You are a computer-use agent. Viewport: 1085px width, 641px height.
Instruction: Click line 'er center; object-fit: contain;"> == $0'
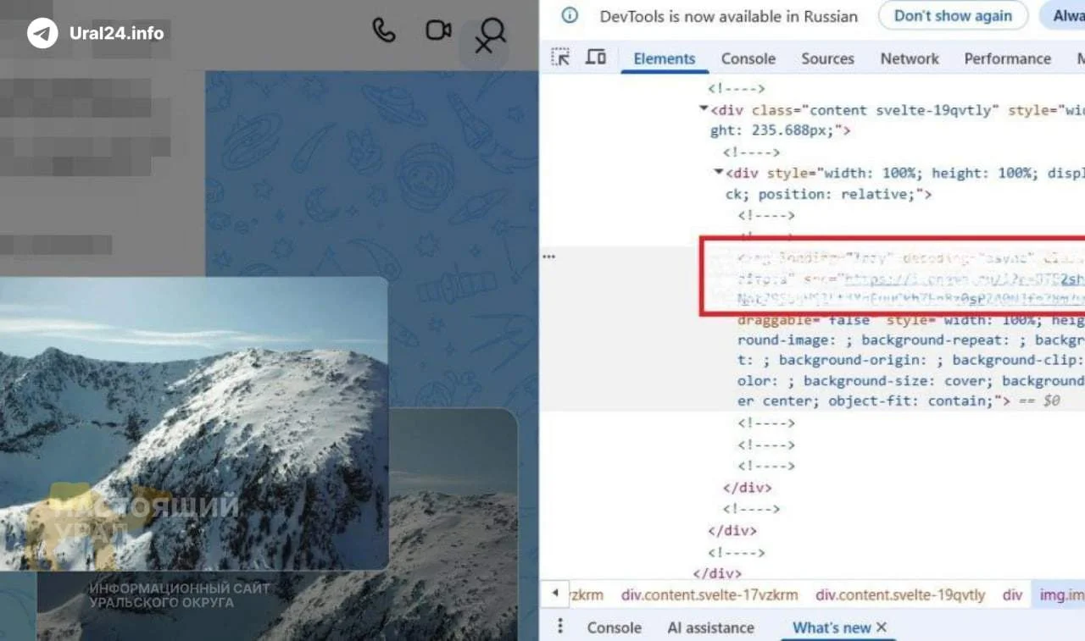coord(899,401)
